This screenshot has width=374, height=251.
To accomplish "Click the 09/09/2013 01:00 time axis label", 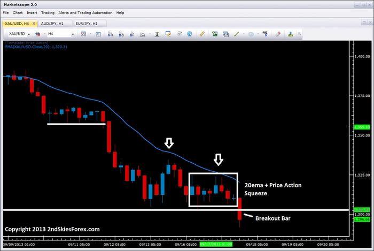I will 19,245.
